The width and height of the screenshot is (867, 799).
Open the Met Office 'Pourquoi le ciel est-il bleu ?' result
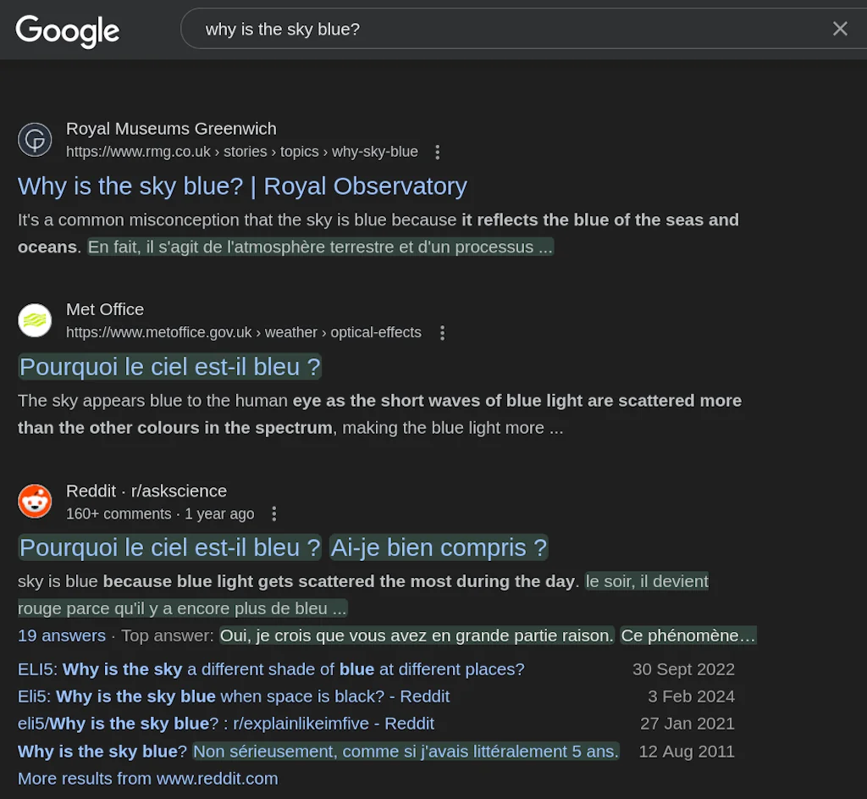(x=169, y=366)
